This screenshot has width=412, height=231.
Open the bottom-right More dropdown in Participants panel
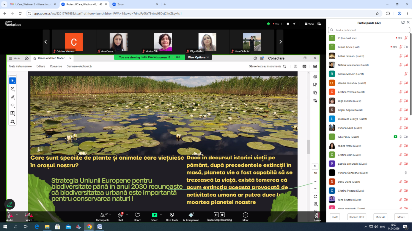(401, 217)
